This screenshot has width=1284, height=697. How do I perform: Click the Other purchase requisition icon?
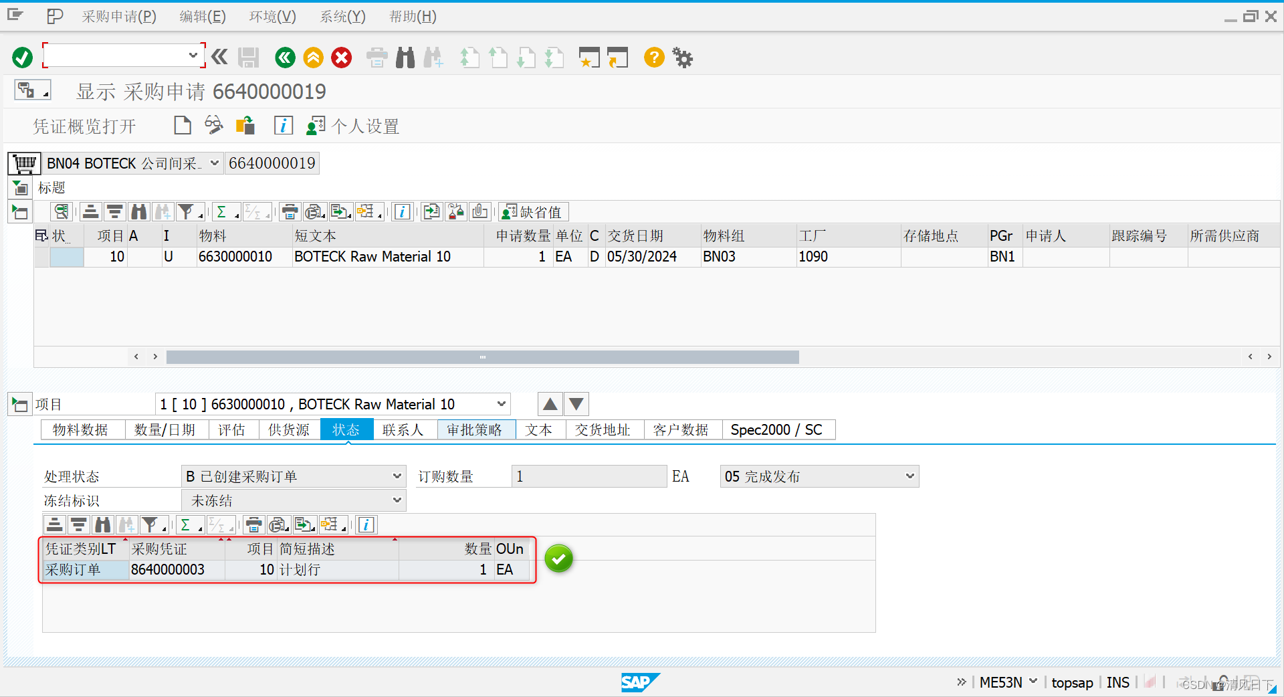point(245,126)
